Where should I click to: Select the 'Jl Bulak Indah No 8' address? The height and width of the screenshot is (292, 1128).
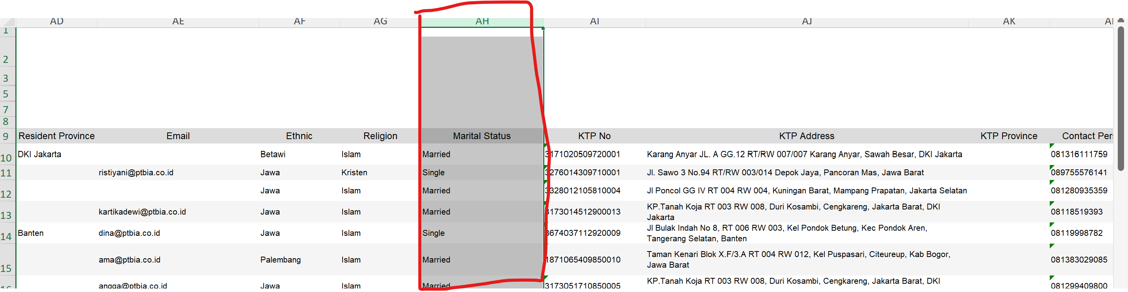click(x=807, y=233)
